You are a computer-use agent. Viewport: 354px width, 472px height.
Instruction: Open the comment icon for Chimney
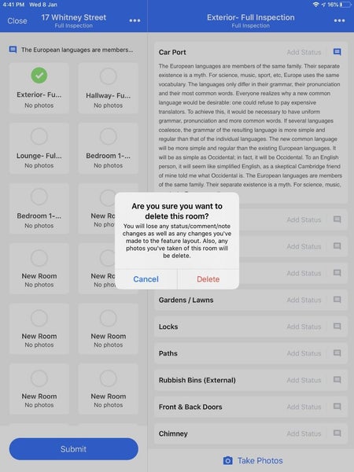[337, 433]
